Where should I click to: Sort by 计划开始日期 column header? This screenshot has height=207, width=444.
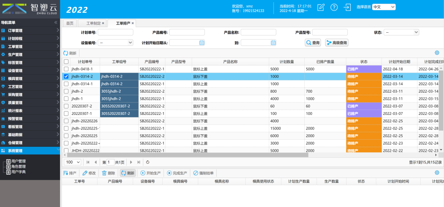(x=399, y=62)
